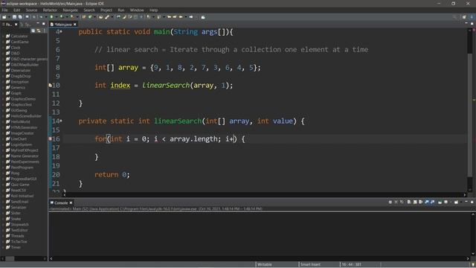Open the Navigate menu
The height and width of the screenshot is (268, 476).
(70, 10)
